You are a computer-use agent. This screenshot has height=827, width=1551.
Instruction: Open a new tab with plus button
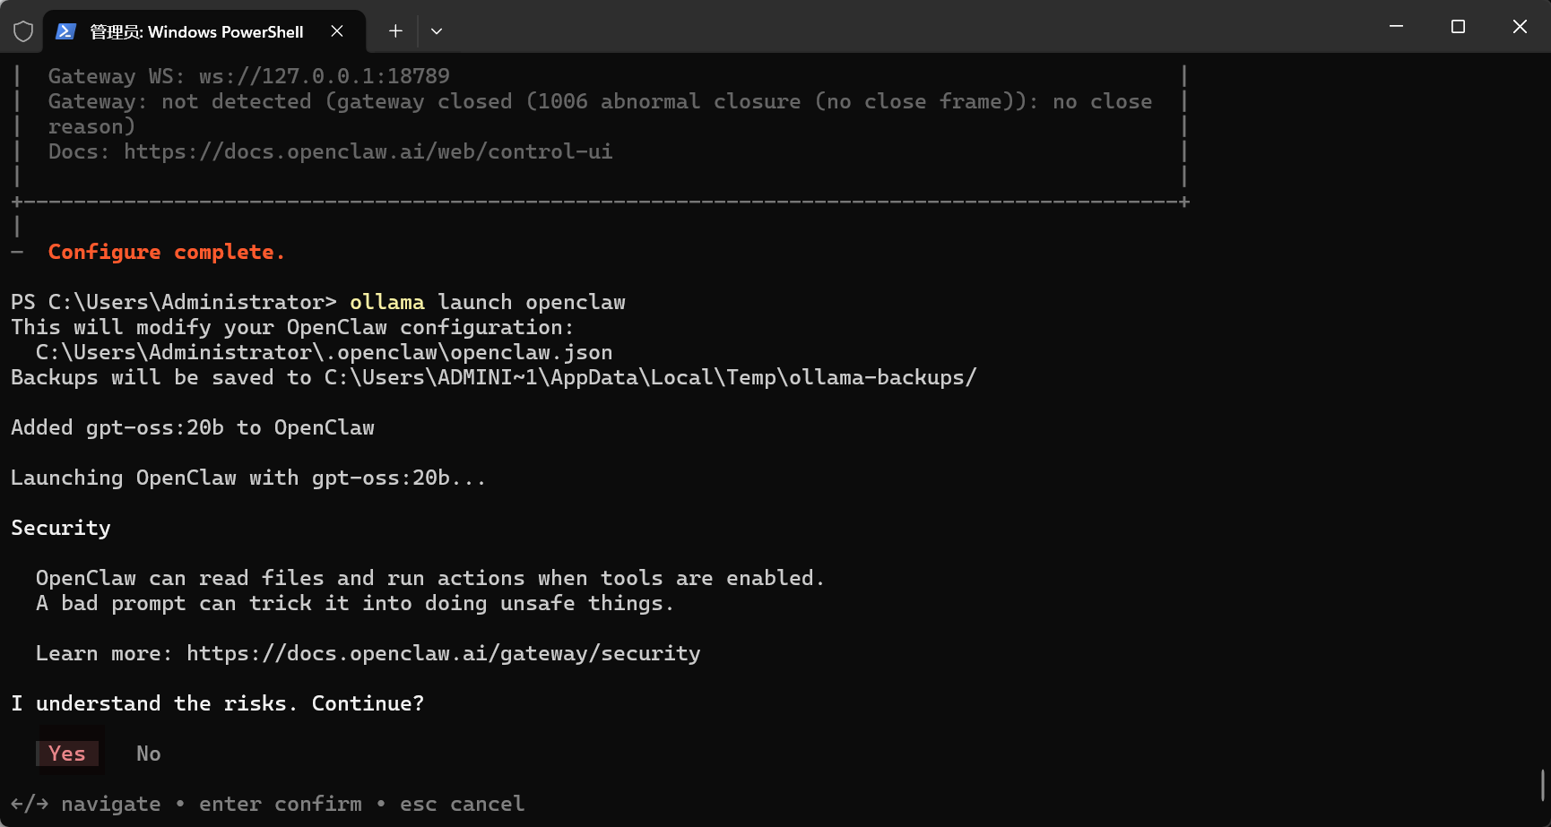[x=395, y=31]
